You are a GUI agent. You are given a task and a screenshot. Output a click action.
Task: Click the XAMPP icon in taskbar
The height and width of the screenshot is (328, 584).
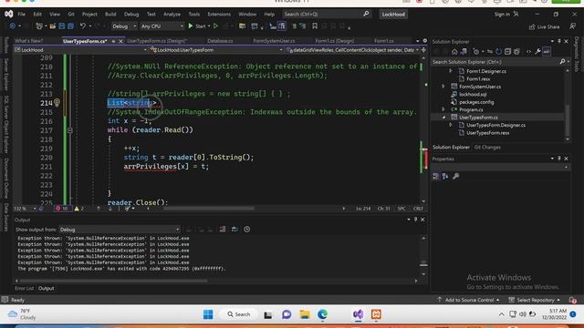[x=376, y=314]
